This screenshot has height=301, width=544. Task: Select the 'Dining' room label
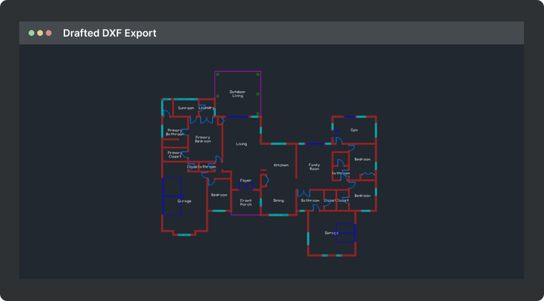tap(278, 201)
